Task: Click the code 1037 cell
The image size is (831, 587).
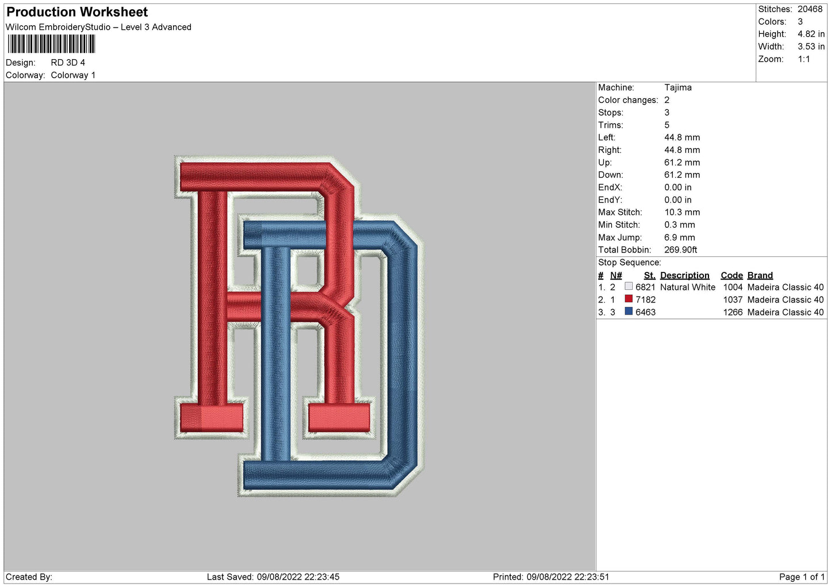Action: coord(733,300)
